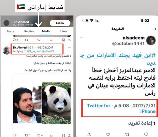View the panda photo in the post

click(x=56, y=103)
